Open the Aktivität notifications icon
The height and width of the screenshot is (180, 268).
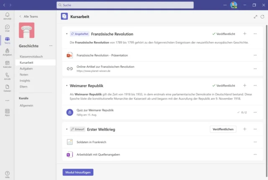(x=7, y=16)
